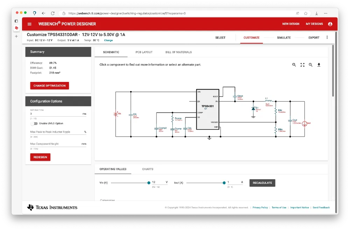Fit the schematic to view
Viewport: 350px width, 230px height.
(302, 65)
